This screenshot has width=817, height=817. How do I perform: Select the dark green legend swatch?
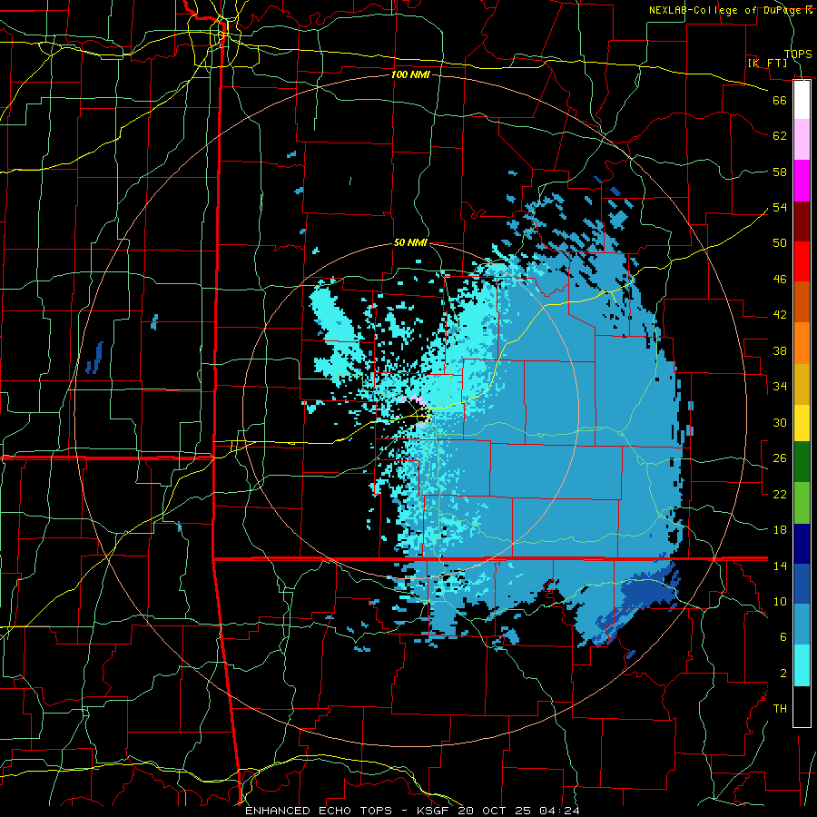coord(802,462)
